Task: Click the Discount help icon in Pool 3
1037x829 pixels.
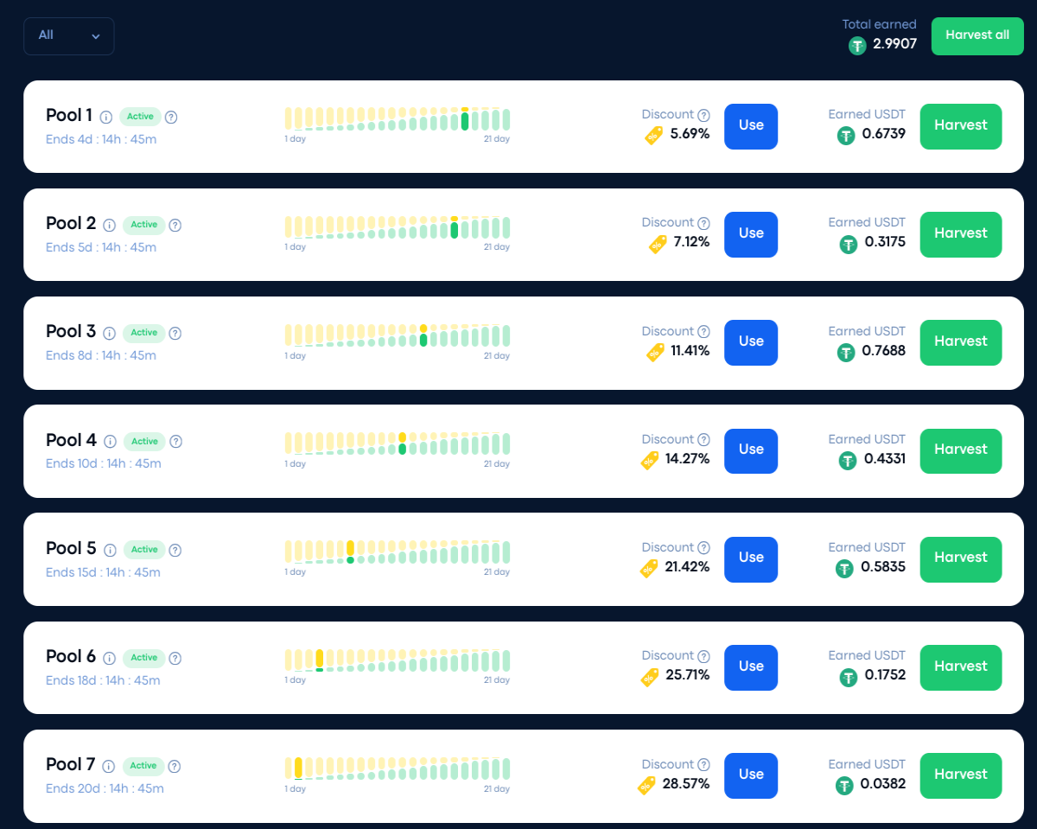Action: (x=703, y=331)
